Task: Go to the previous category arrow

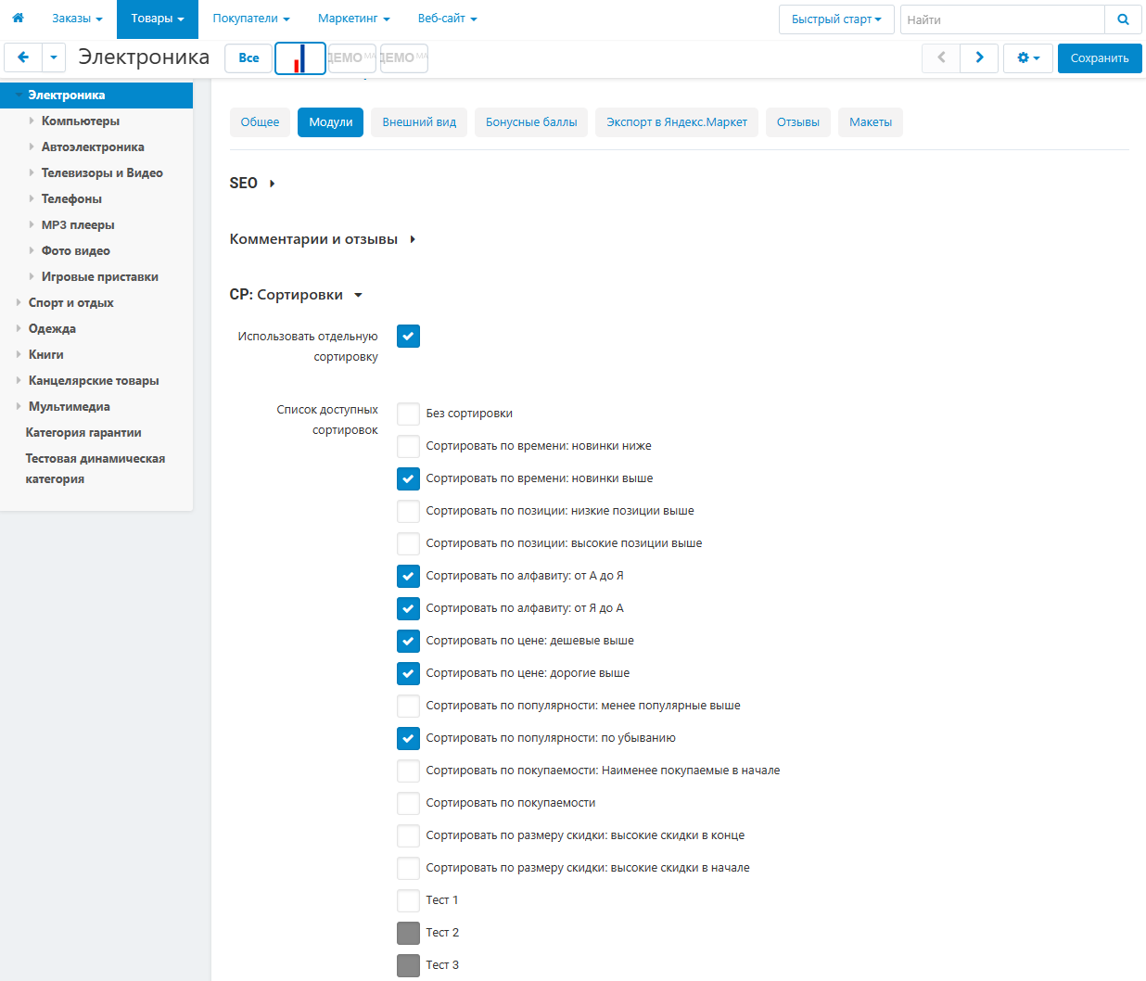Action: [x=941, y=57]
